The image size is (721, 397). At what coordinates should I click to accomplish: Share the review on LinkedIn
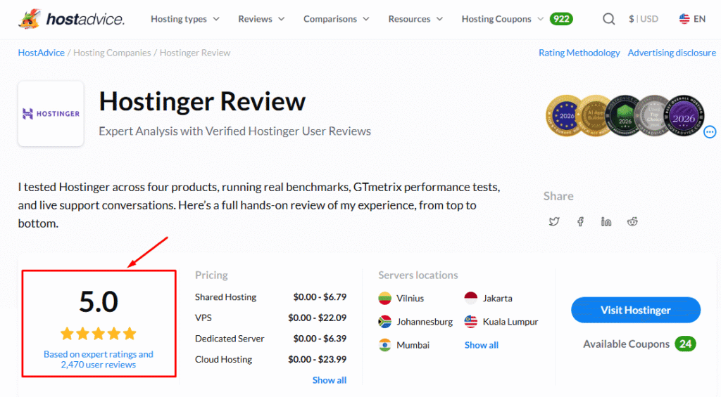[x=606, y=221]
